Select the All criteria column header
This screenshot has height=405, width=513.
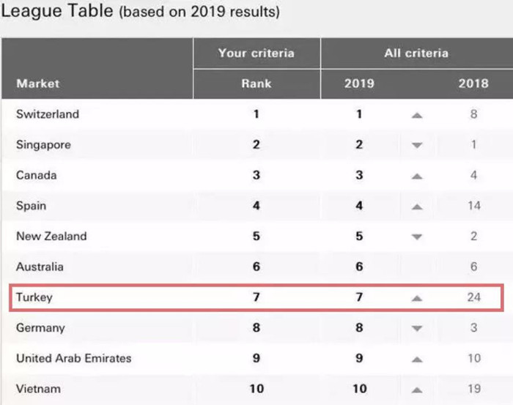coord(416,53)
